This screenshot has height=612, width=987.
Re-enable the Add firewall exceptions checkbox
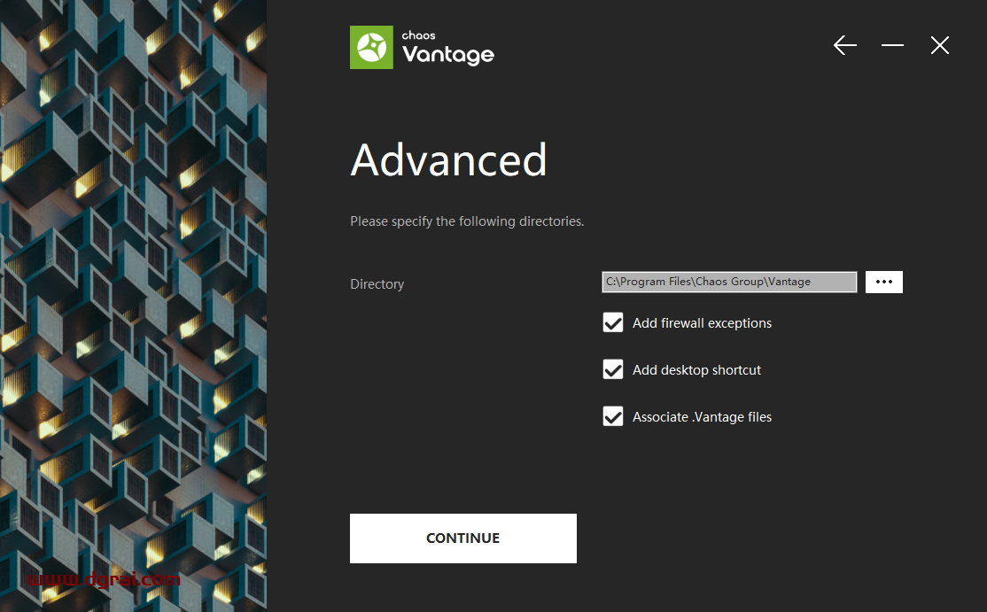pos(612,322)
